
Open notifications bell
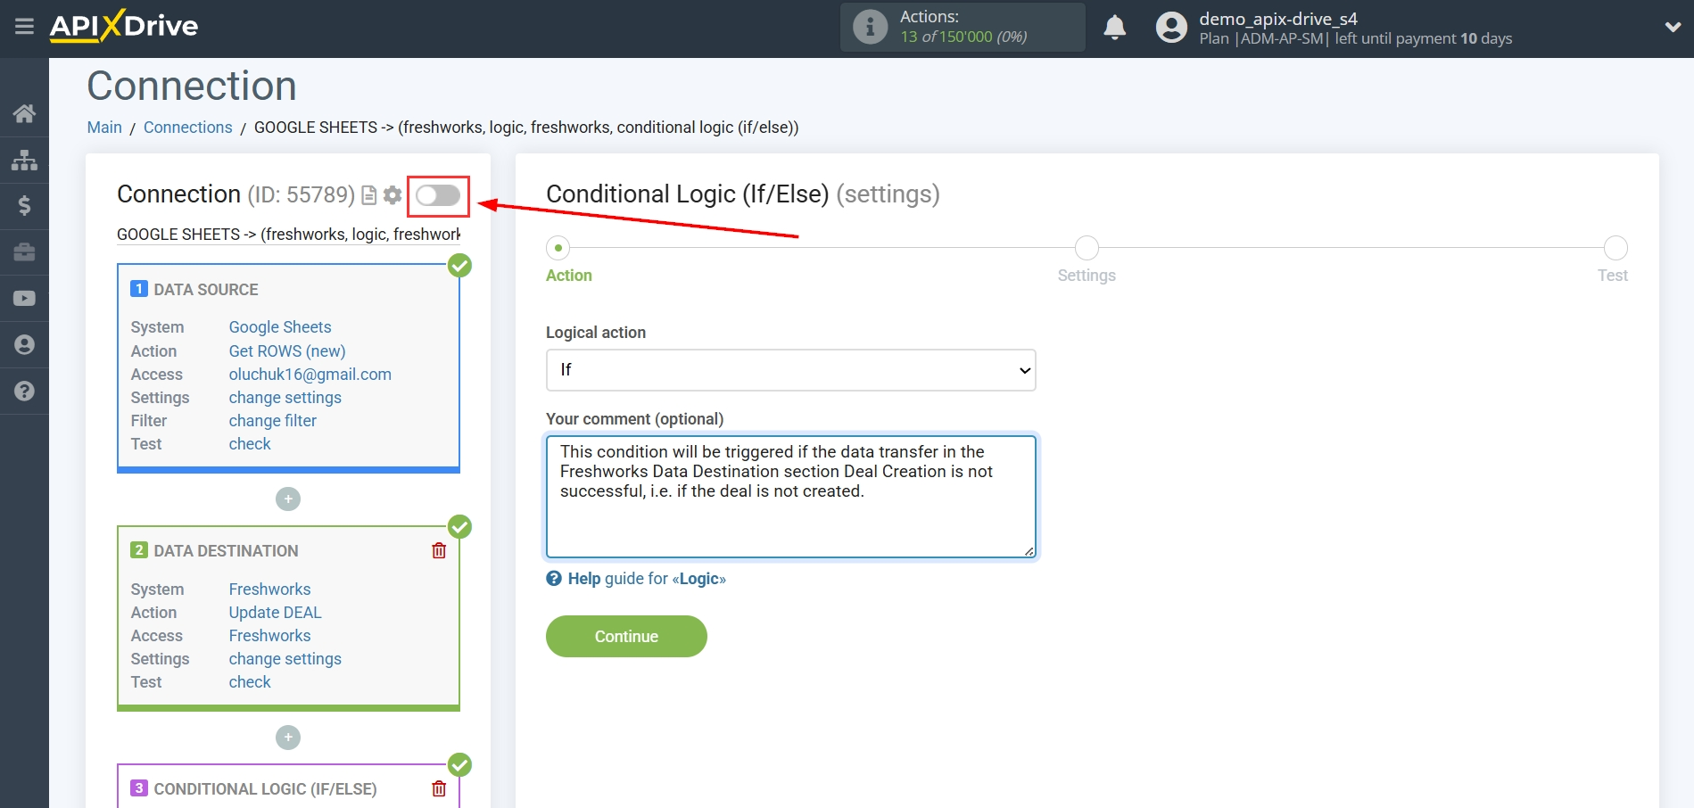tap(1114, 28)
